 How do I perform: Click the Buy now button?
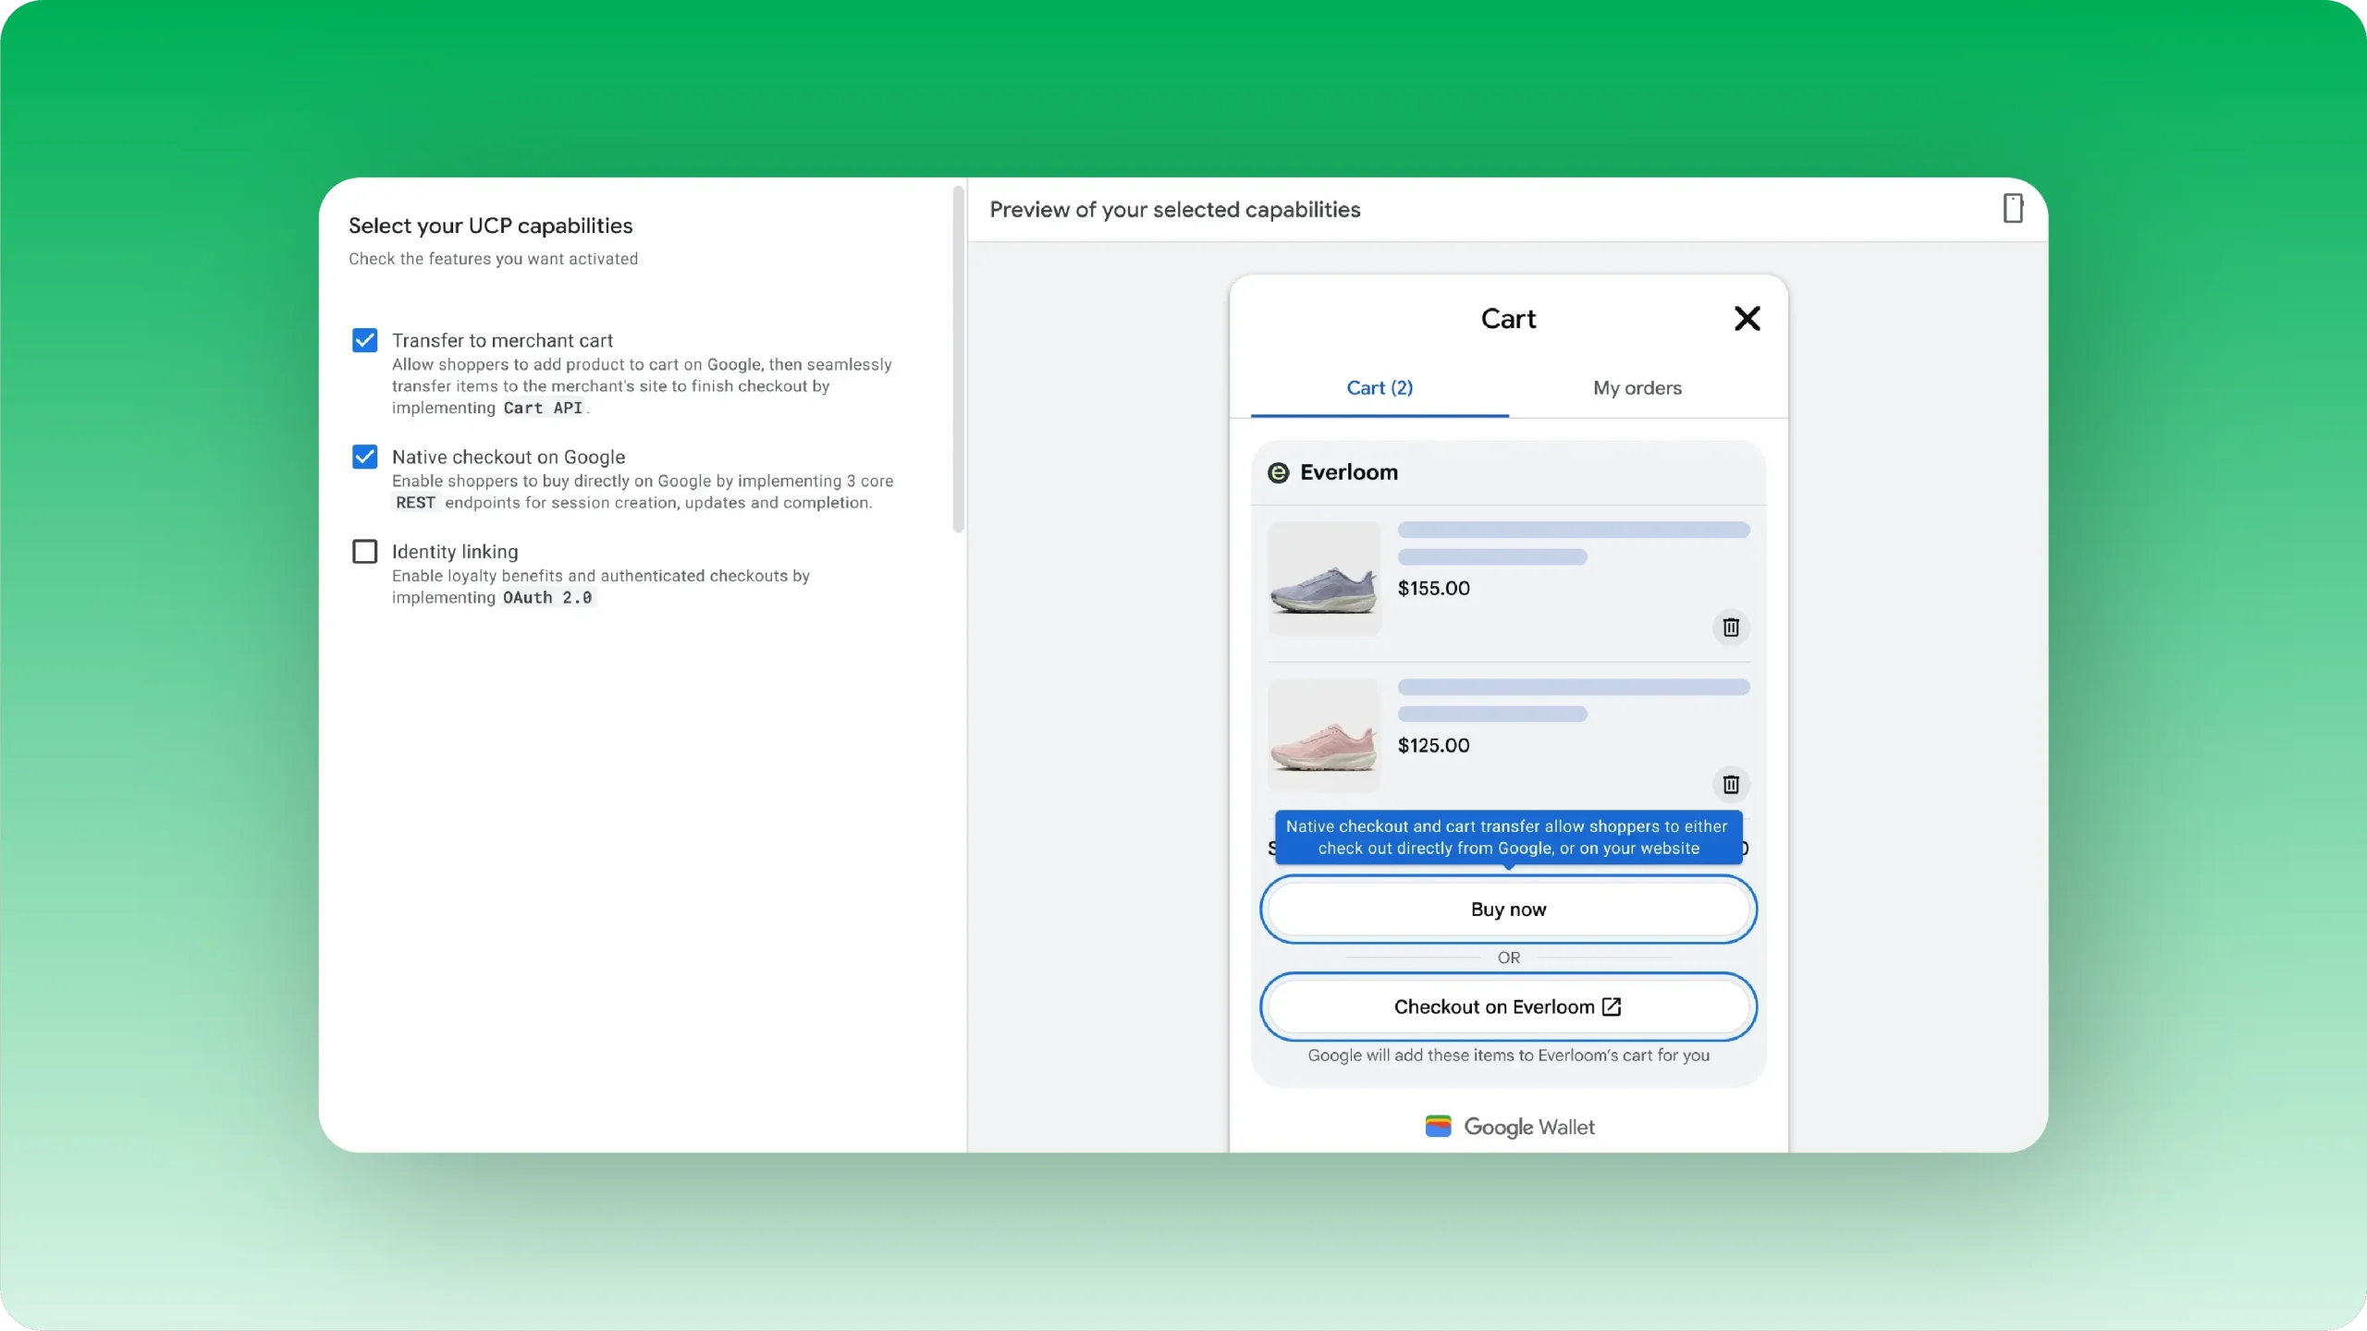(1508, 910)
